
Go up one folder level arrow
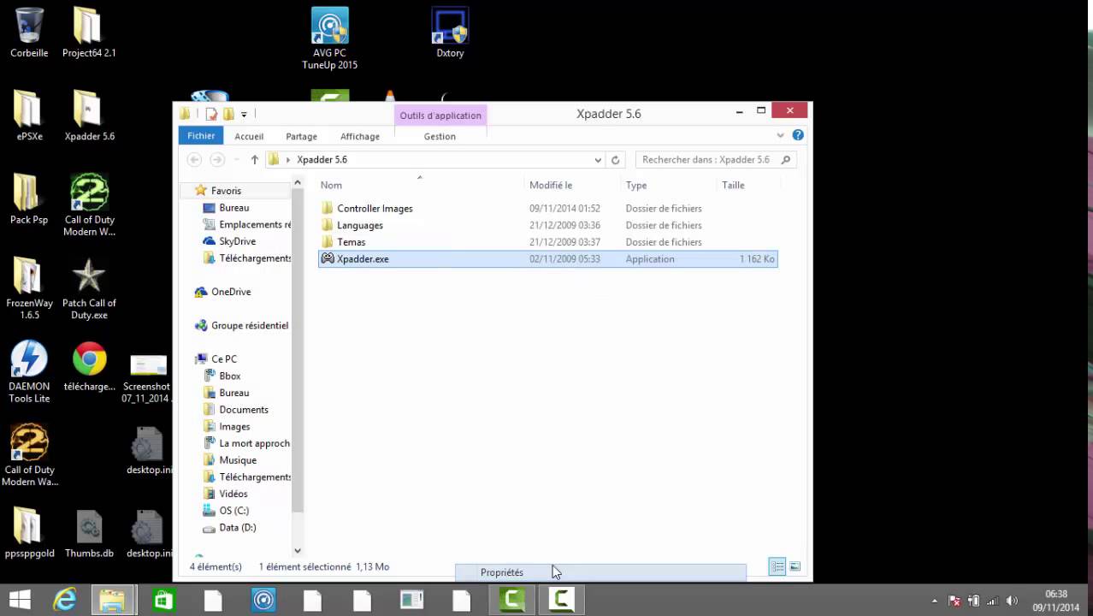click(x=255, y=160)
